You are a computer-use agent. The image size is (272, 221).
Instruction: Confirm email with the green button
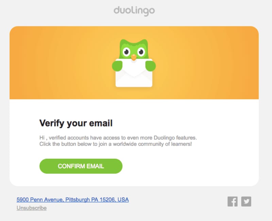81,166
